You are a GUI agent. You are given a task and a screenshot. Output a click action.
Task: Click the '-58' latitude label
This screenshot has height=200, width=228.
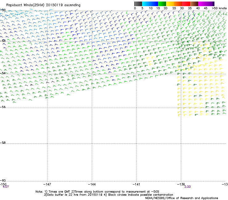pos(3,143)
